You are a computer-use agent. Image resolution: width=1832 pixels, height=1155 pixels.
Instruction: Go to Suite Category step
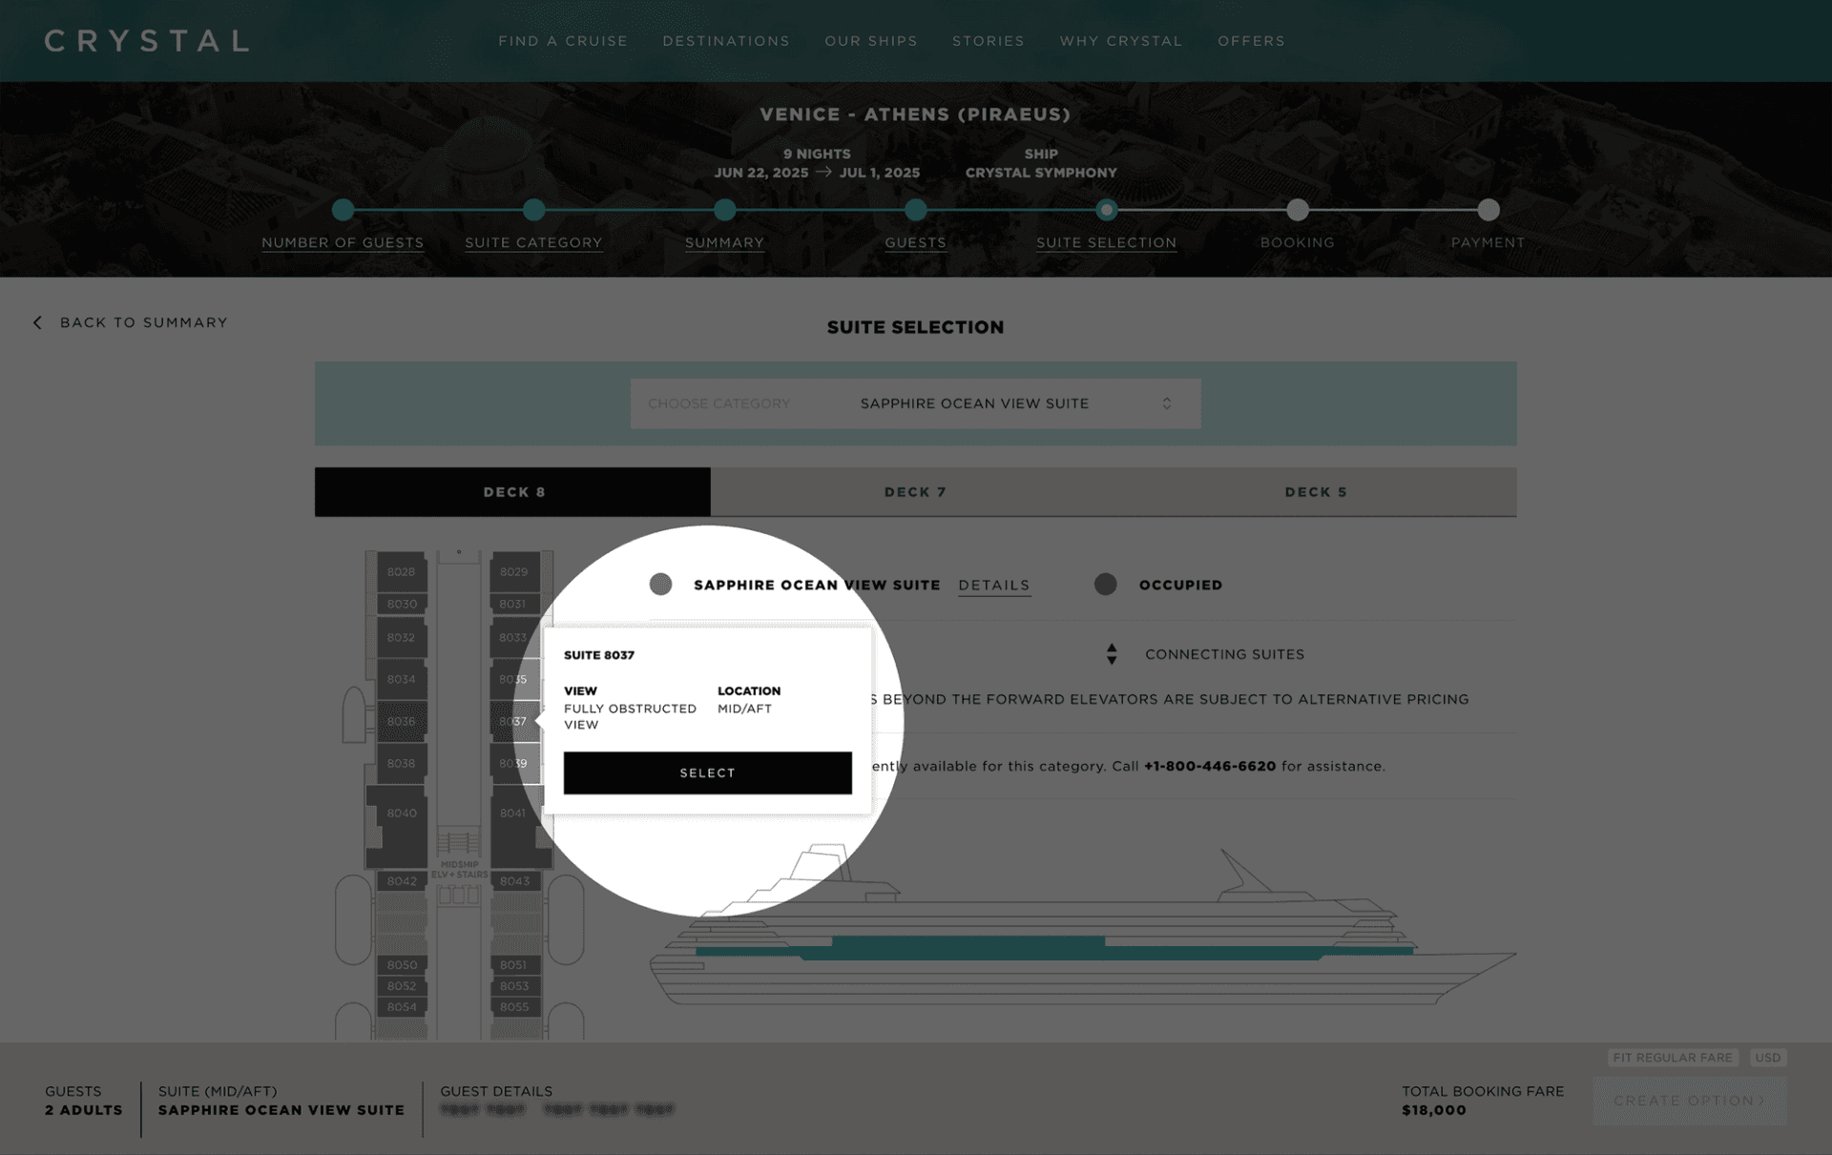coord(533,242)
